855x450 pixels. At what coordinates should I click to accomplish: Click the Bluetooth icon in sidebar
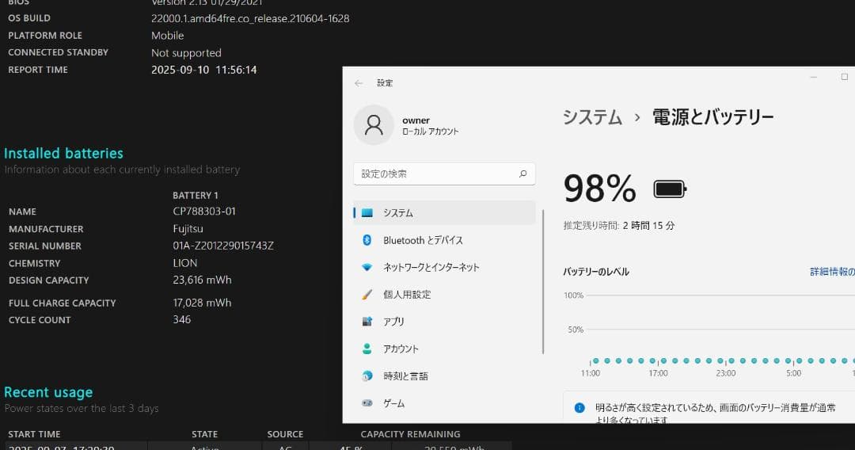point(367,240)
